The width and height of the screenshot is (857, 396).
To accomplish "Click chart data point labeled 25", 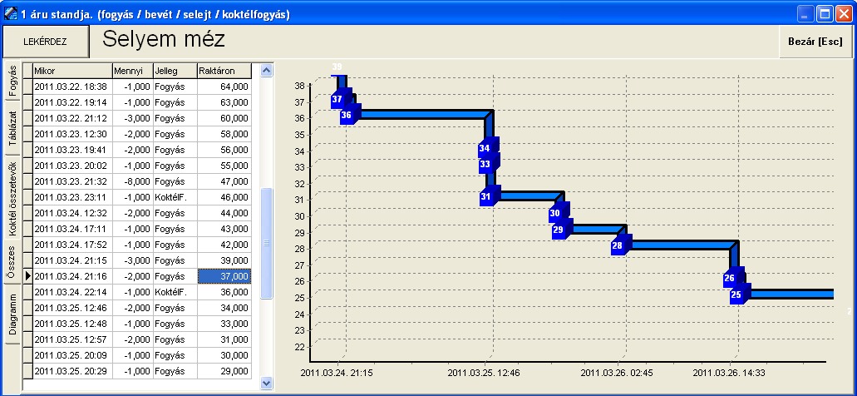I will tap(738, 295).
